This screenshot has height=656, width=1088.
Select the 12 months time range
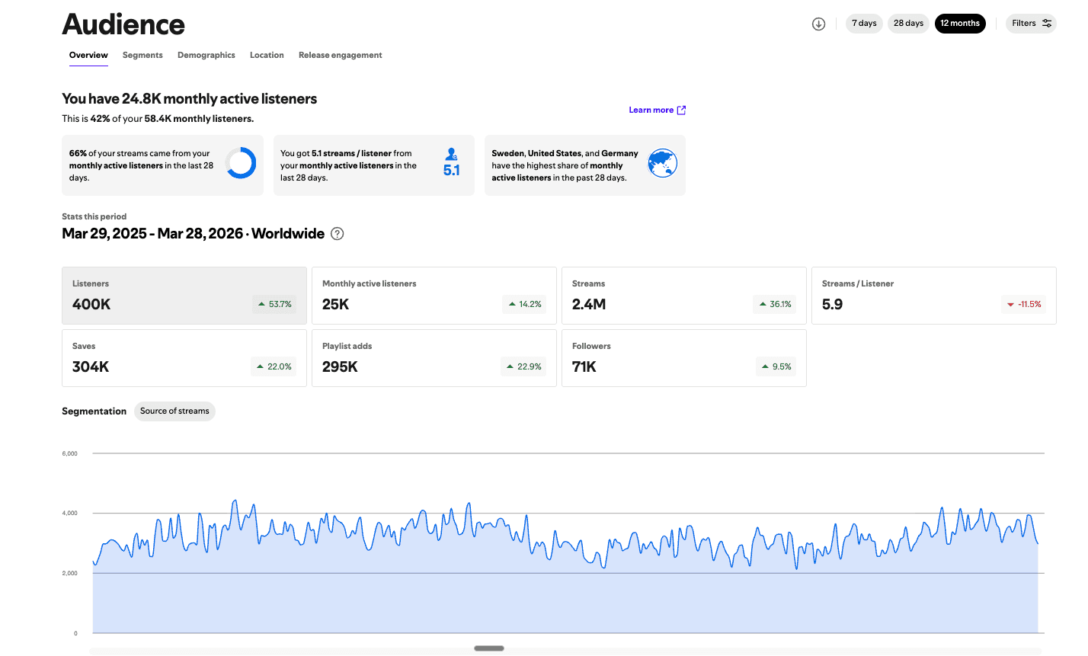(960, 24)
